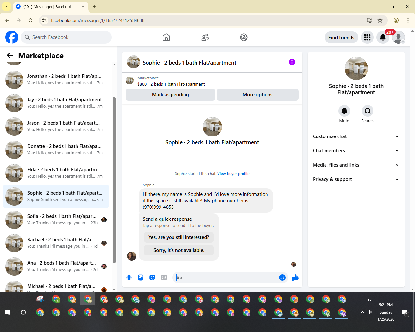Image resolution: width=415 pixels, height=332 pixels.
Task: Open the Chrome three-dot menu
Action: pyautogui.click(x=408, y=20)
